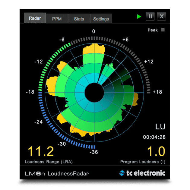Click the Peak indicator square

[163, 30]
